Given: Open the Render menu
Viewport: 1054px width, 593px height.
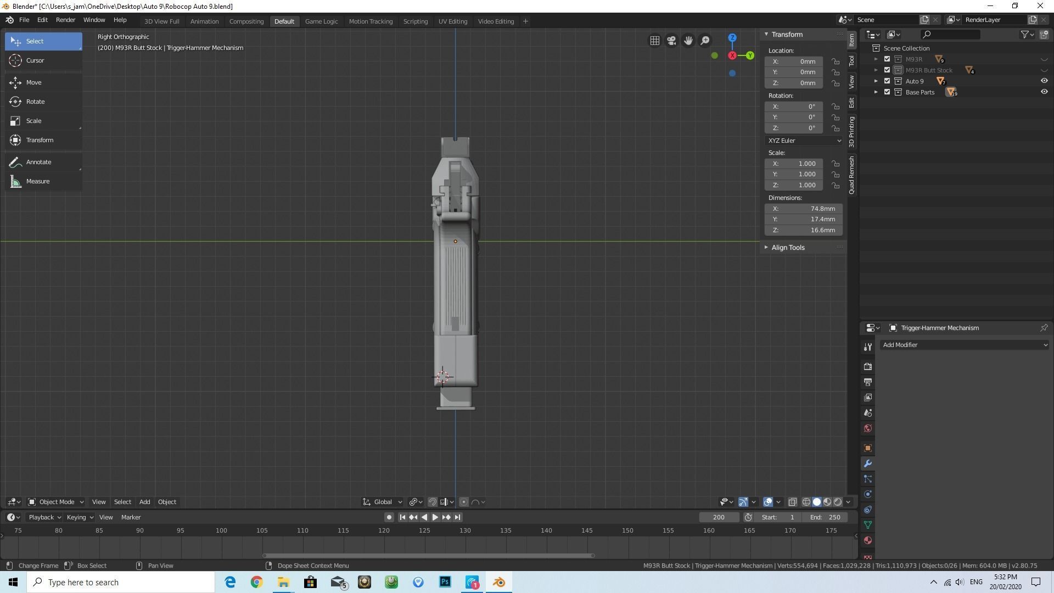Looking at the screenshot, I should (65, 20).
